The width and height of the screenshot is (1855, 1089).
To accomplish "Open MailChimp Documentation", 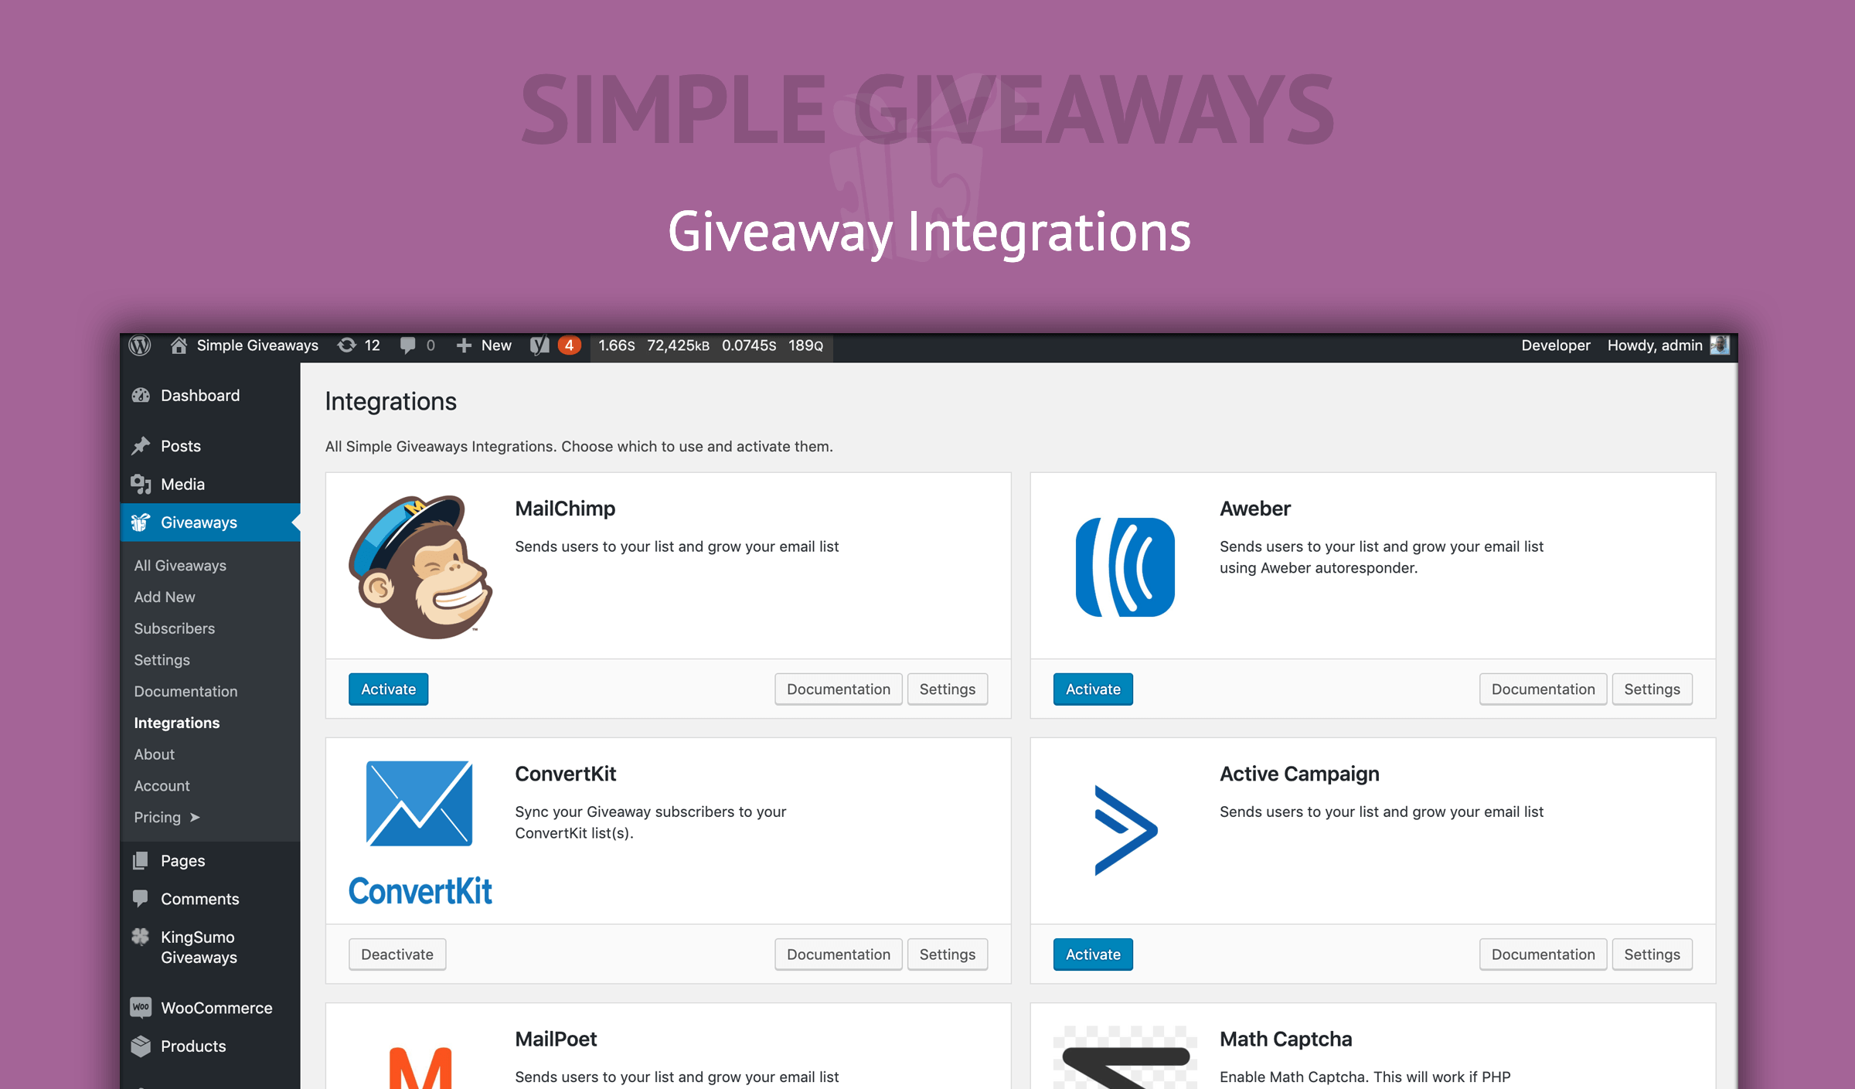I will click(837, 687).
